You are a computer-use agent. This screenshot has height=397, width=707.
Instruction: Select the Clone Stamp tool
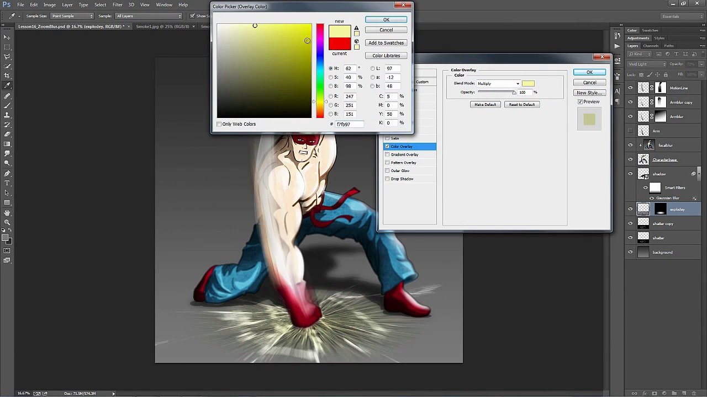click(7, 115)
